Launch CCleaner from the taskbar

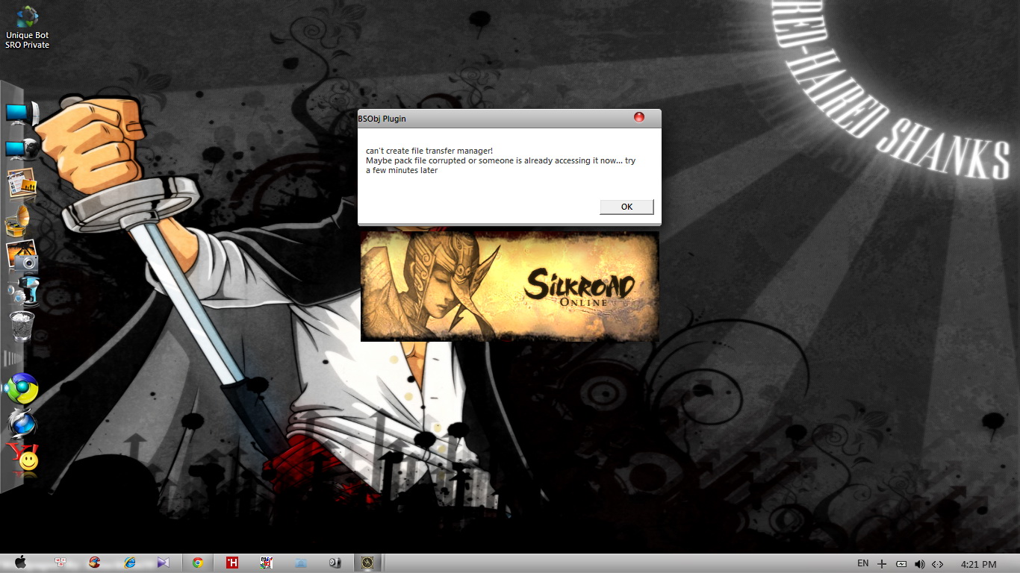coord(94,563)
